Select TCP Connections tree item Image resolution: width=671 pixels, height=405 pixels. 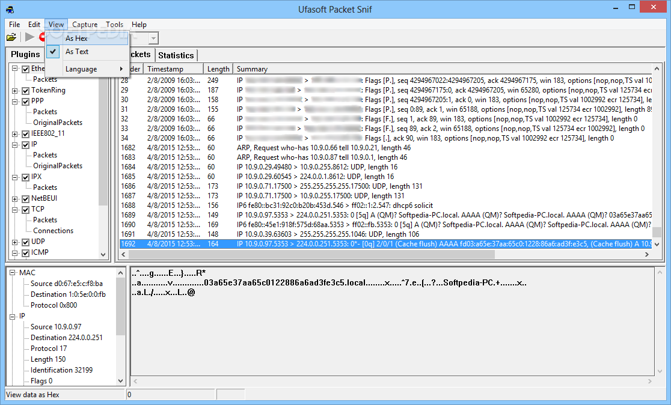click(53, 231)
